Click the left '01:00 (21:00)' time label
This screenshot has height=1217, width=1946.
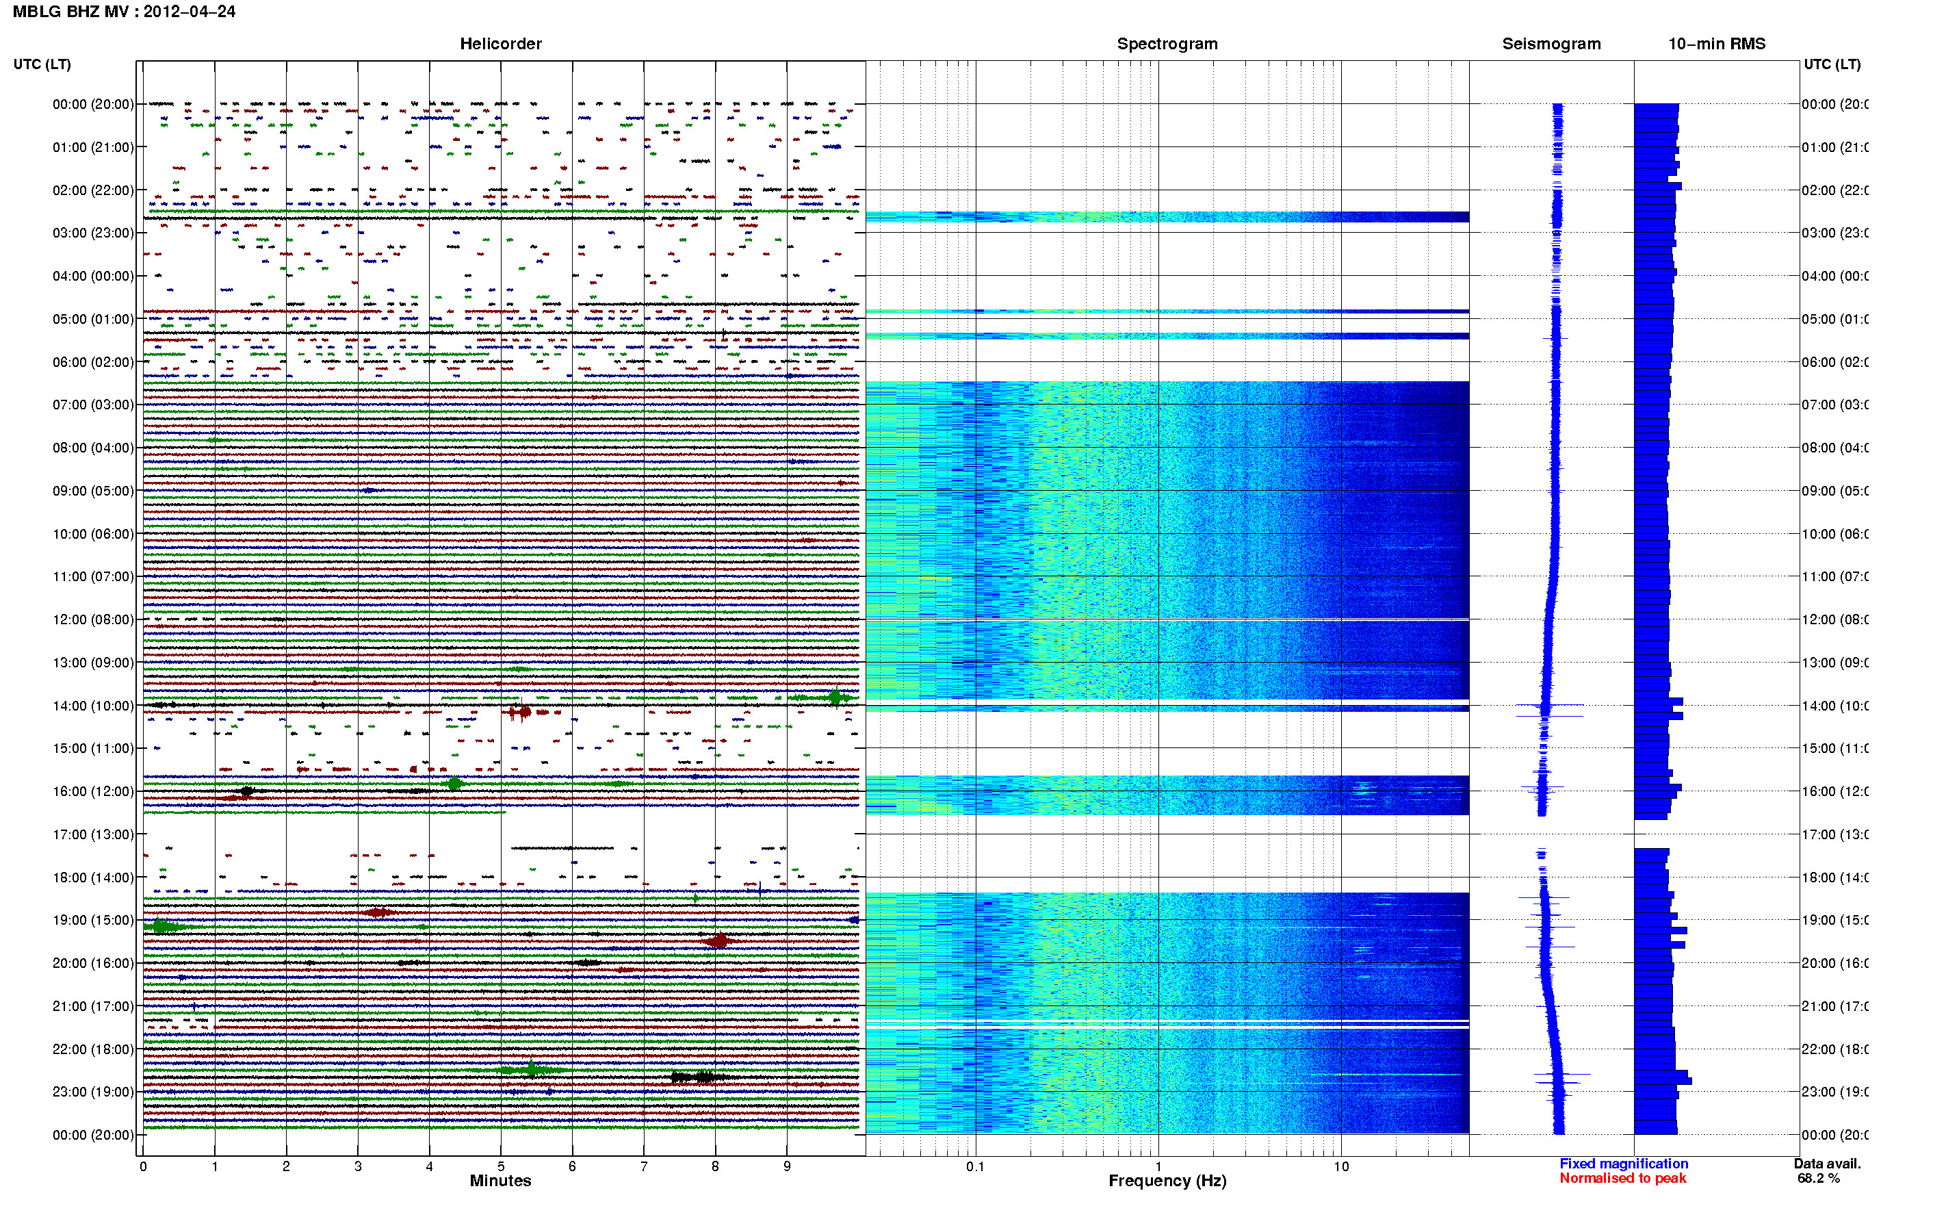point(93,147)
